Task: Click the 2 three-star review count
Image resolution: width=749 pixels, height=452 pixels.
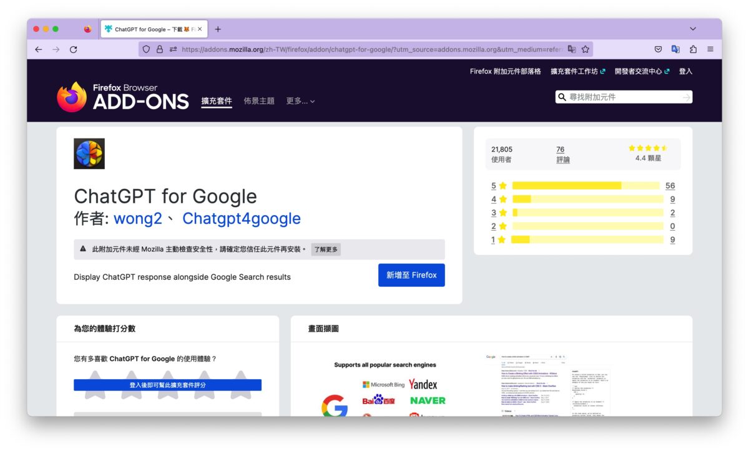Action: coord(672,213)
